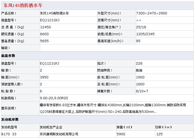This screenshot has width=195, height=139.
Task: Click the 轴距(mm) label
Action: click(x=10, y=77)
